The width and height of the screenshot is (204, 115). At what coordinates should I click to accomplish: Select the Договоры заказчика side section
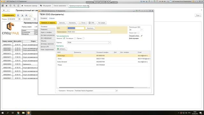pos(47,44)
